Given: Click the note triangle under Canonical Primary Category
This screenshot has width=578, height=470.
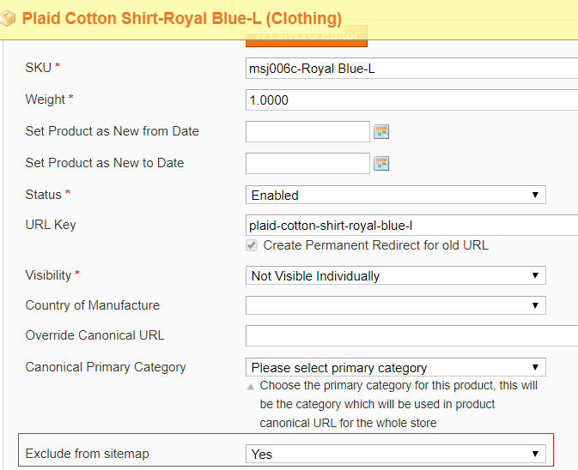Looking at the screenshot, I should tap(251, 387).
